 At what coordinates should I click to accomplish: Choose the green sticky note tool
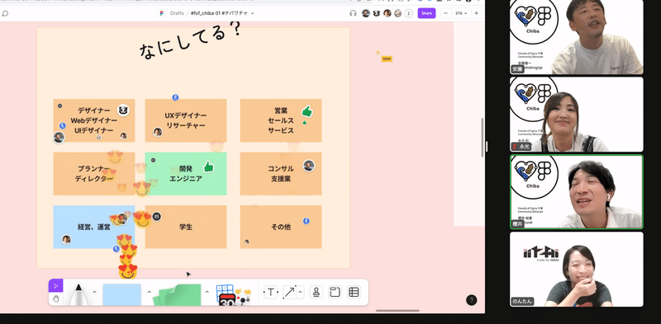point(177,294)
